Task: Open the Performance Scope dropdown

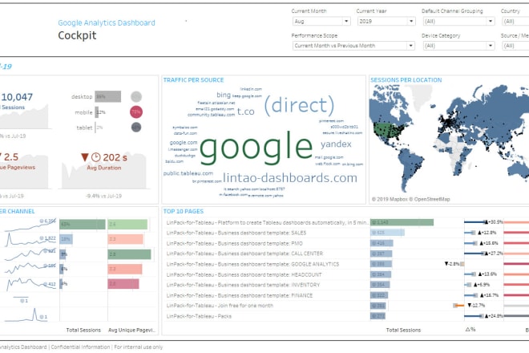Action: tap(353, 46)
